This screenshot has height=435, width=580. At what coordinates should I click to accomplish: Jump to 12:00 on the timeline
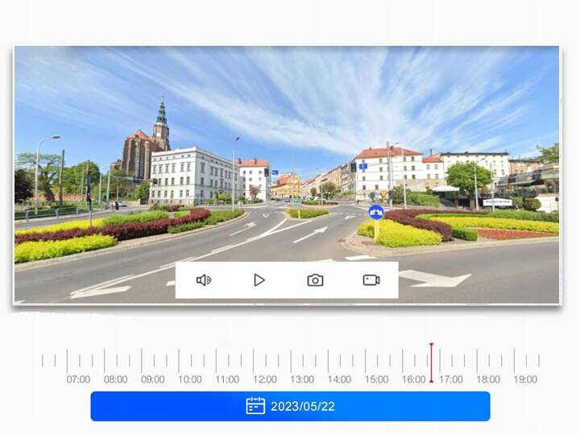(265, 379)
